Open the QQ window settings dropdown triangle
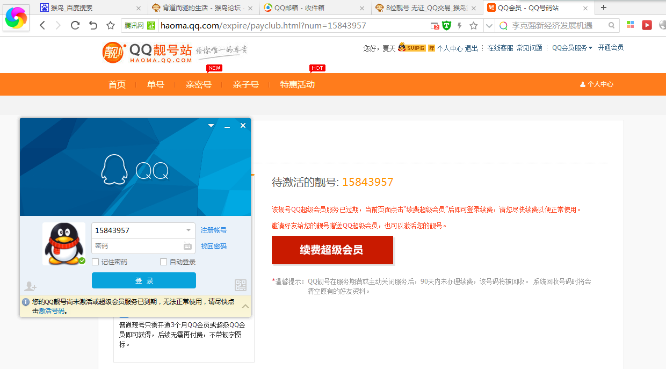 [x=211, y=126]
